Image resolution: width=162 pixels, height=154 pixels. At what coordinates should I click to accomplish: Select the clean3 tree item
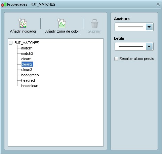click(27, 70)
